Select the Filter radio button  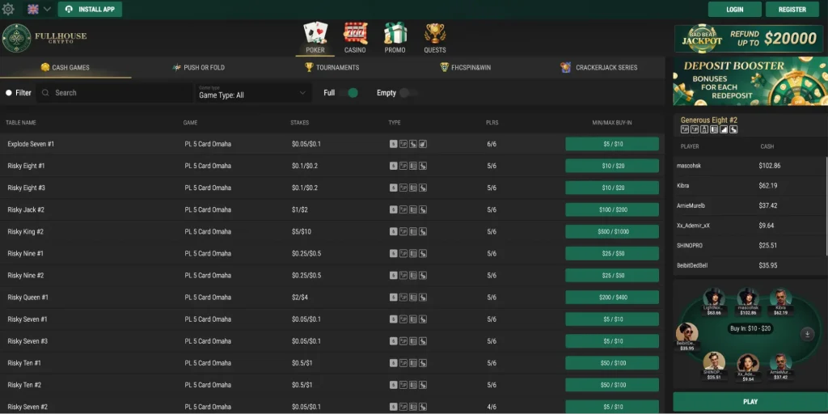[9, 93]
